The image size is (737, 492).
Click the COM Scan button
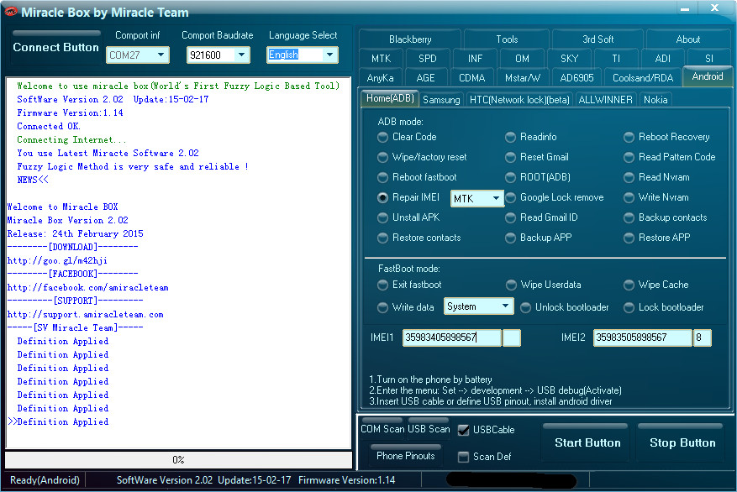pos(382,429)
